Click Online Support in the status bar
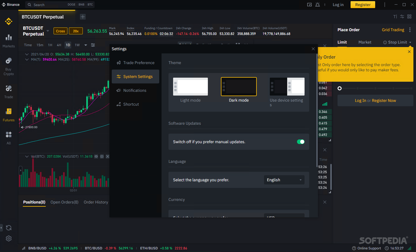The image size is (416, 252). (366, 248)
